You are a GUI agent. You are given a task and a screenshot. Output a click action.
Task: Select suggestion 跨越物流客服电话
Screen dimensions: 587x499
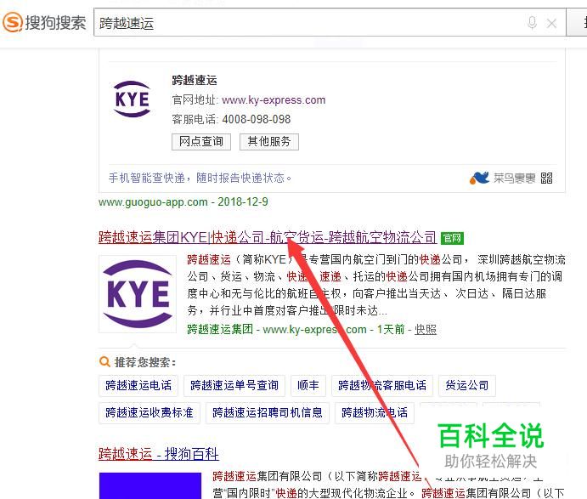pos(382,385)
